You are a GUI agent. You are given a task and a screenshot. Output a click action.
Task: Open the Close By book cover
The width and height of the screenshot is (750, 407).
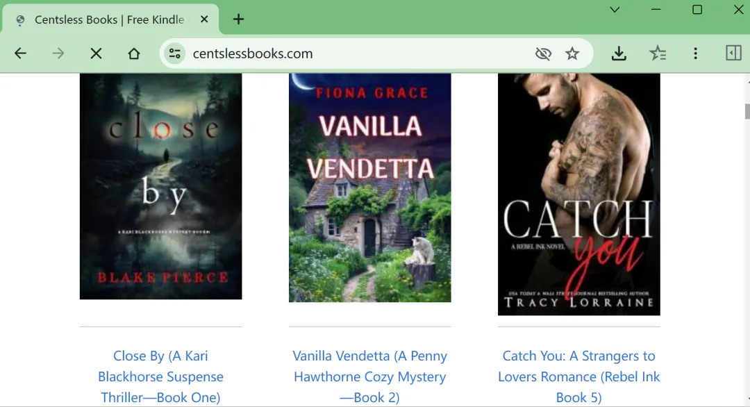[x=160, y=186]
